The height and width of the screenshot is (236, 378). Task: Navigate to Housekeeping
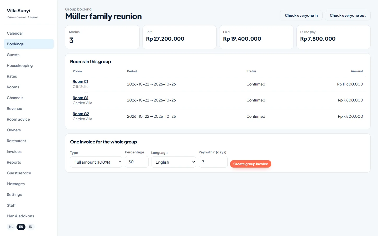(x=29, y=66)
